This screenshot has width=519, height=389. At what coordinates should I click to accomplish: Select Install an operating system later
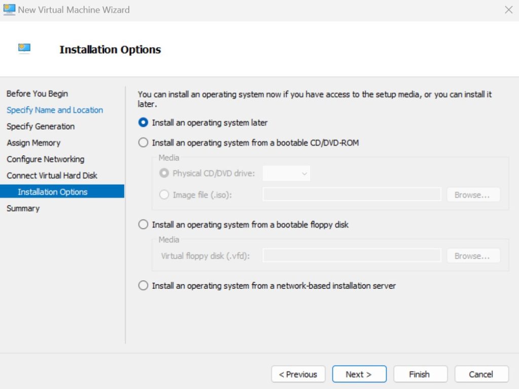point(143,122)
